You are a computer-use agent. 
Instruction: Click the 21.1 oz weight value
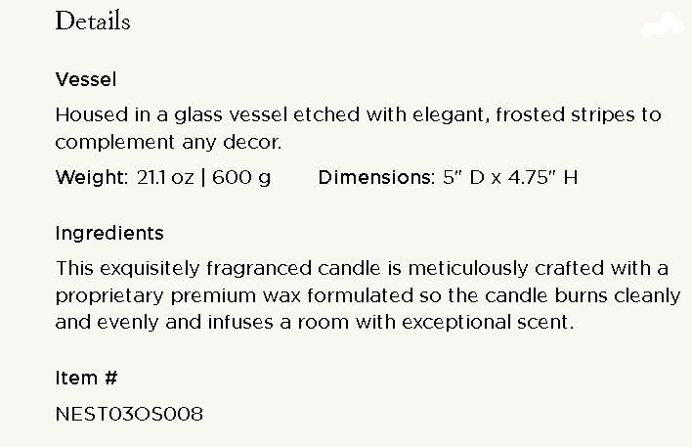(x=165, y=178)
